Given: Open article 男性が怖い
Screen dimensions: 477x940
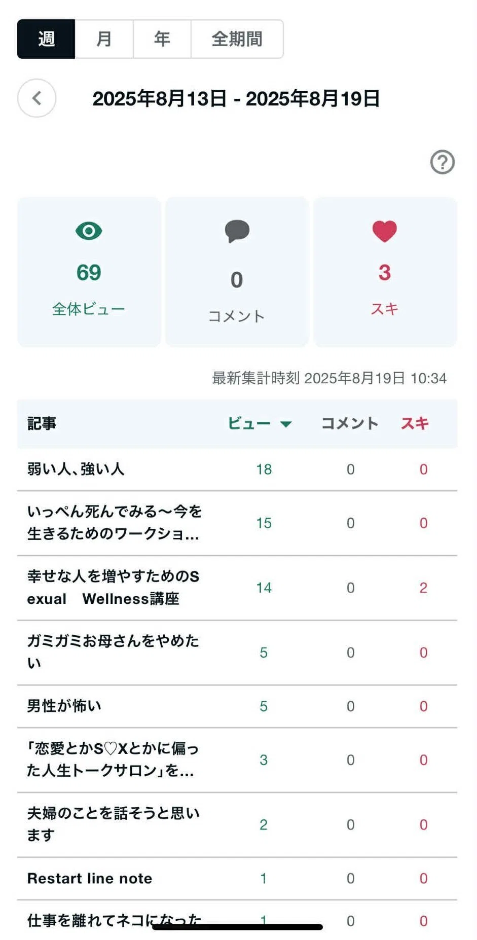Looking at the screenshot, I should click(x=64, y=706).
